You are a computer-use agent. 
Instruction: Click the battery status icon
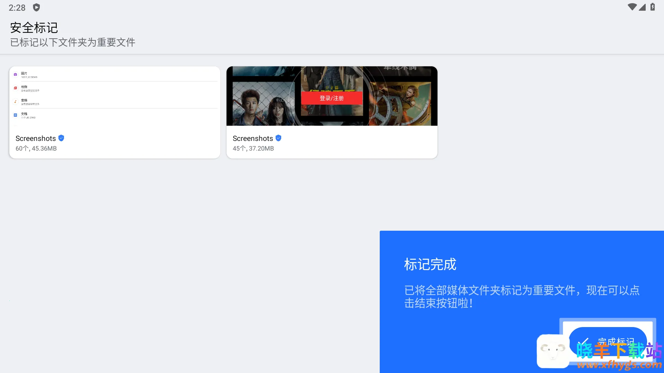[x=653, y=7]
